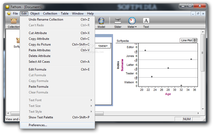This screenshot has height=134, width=213.
Task: Click the data point in the Watson row
Action: click(x=181, y=85)
